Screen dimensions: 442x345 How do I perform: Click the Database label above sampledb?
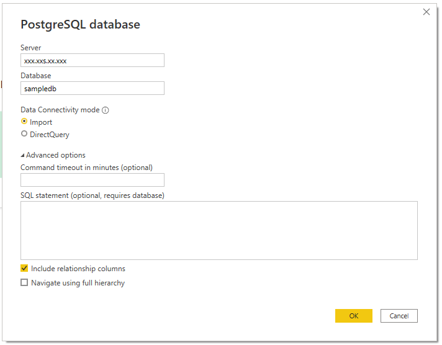pyautogui.click(x=36, y=76)
